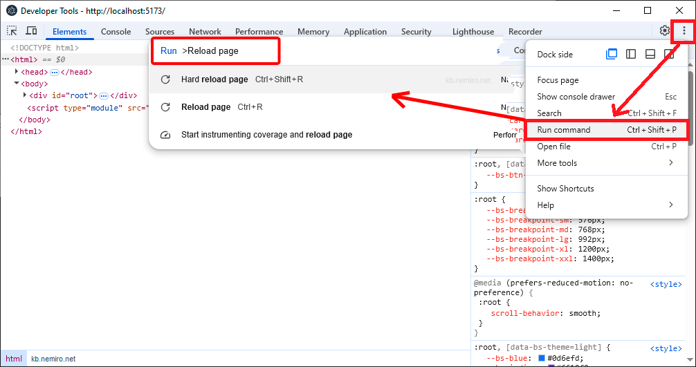Click the coverage instrumenting gauge icon
The width and height of the screenshot is (696, 367).
[x=165, y=135]
